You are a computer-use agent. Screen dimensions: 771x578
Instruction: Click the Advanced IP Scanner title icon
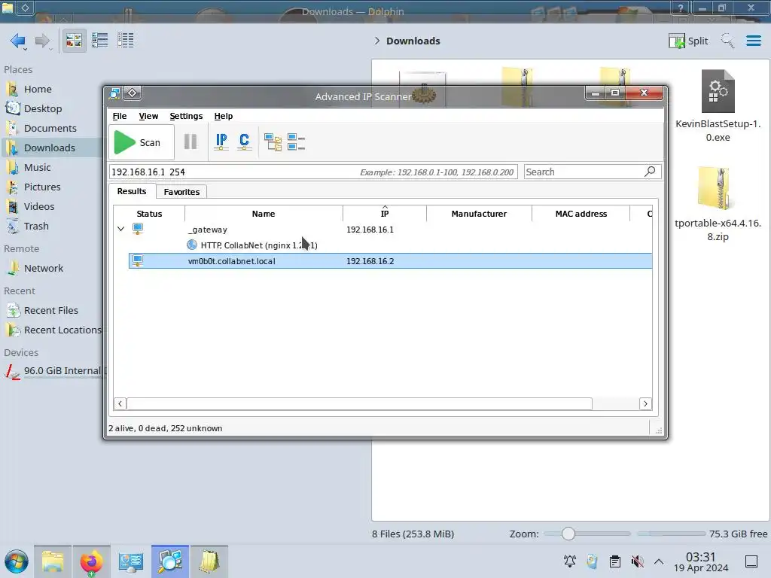click(114, 93)
